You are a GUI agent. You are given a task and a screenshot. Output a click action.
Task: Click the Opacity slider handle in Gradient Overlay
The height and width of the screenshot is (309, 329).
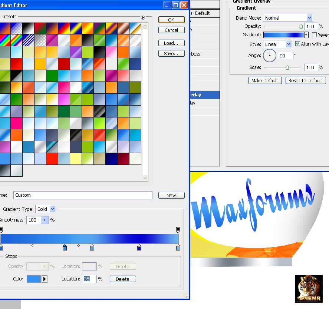301,26
